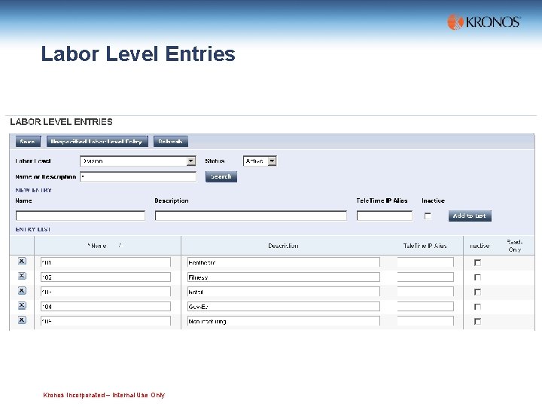The width and height of the screenshot is (542, 407).
Task: Click TeleTime IP Alias field for entry 102
Action: point(425,277)
